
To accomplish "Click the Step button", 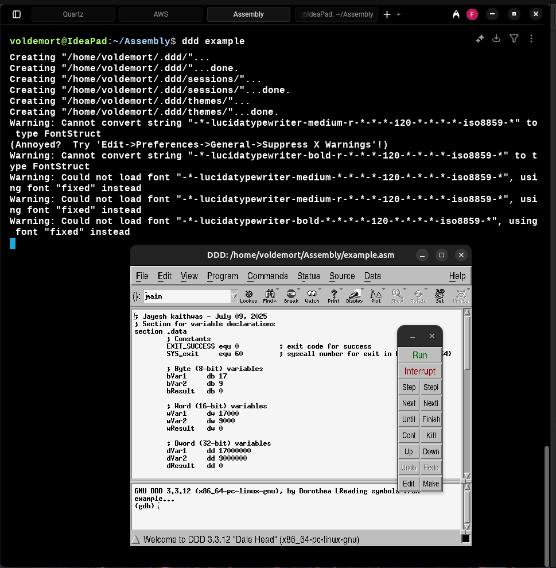I will tap(409, 387).
